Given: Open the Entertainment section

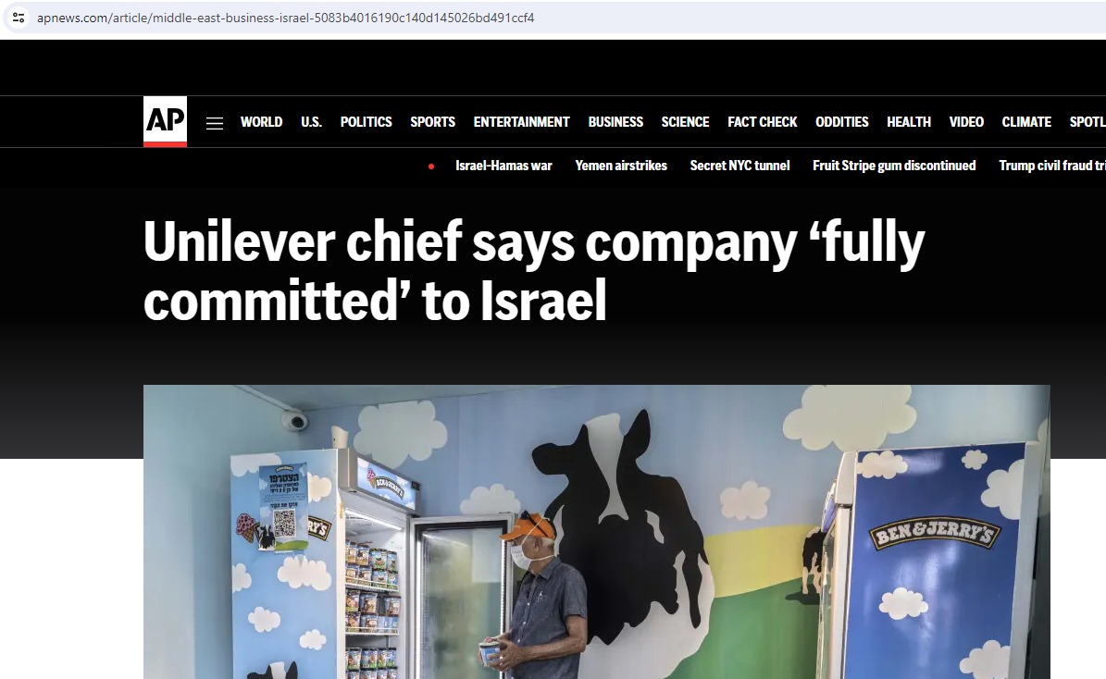Looking at the screenshot, I should point(521,122).
